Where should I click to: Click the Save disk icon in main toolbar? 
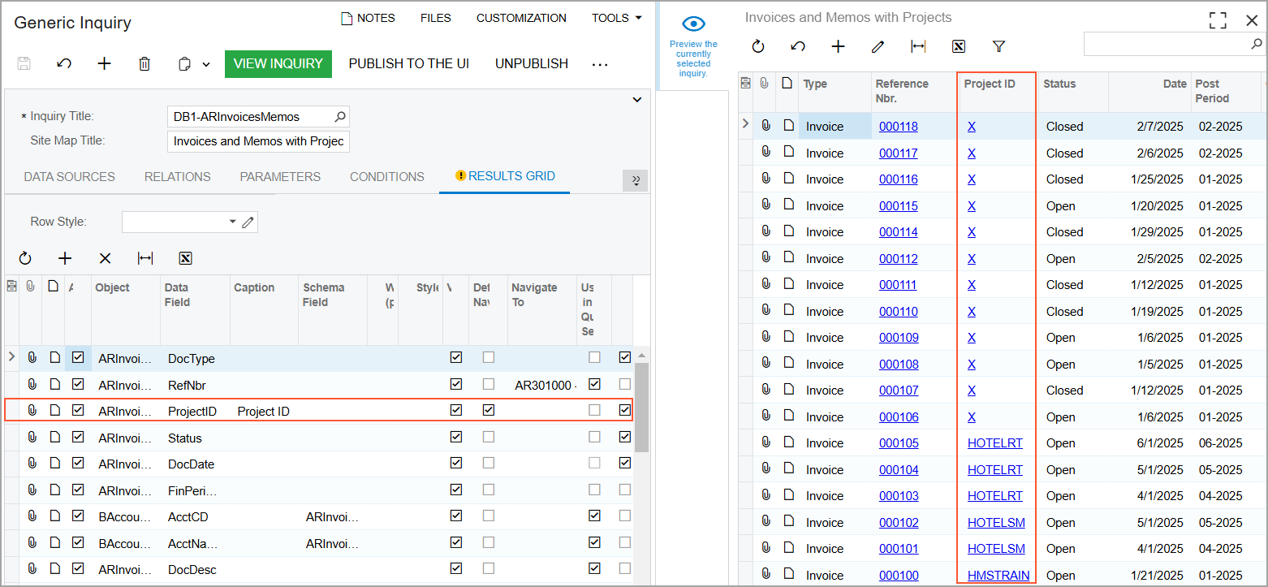pyautogui.click(x=24, y=64)
